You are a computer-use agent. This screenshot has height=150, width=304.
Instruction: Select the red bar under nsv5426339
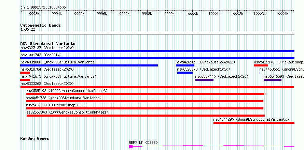145,108
